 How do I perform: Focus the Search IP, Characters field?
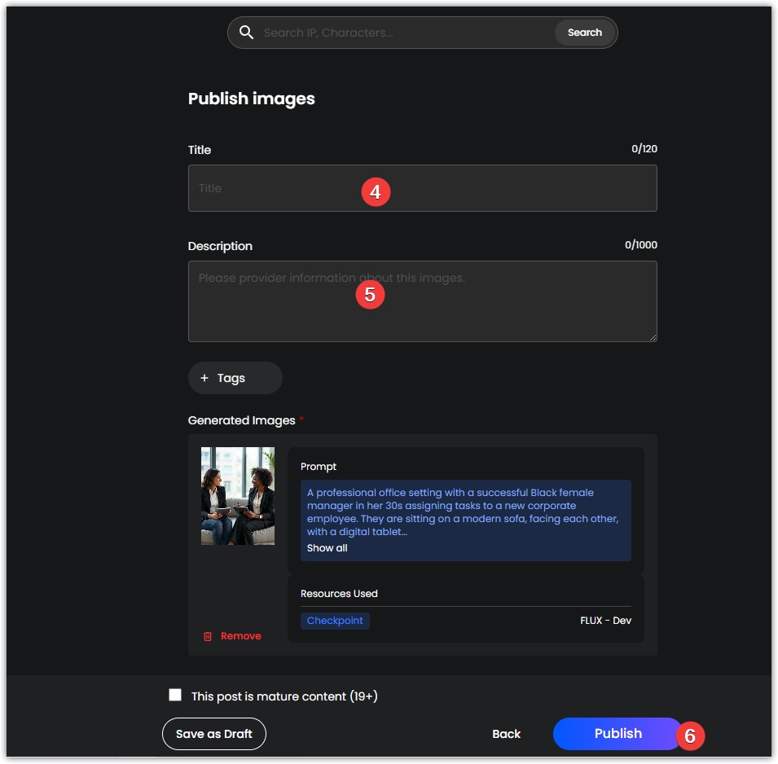click(x=403, y=33)
